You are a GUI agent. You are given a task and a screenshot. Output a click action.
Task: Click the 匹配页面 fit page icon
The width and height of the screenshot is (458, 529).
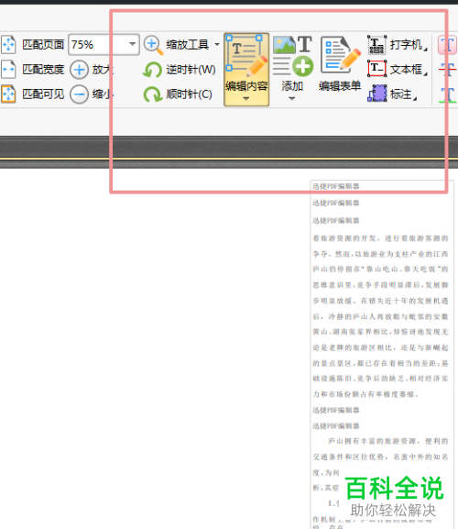point(8,44)
